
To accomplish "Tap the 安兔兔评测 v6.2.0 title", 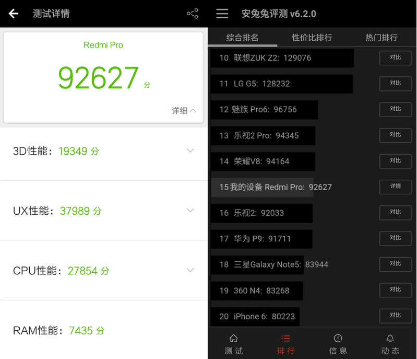I will (x=279, y=14).
